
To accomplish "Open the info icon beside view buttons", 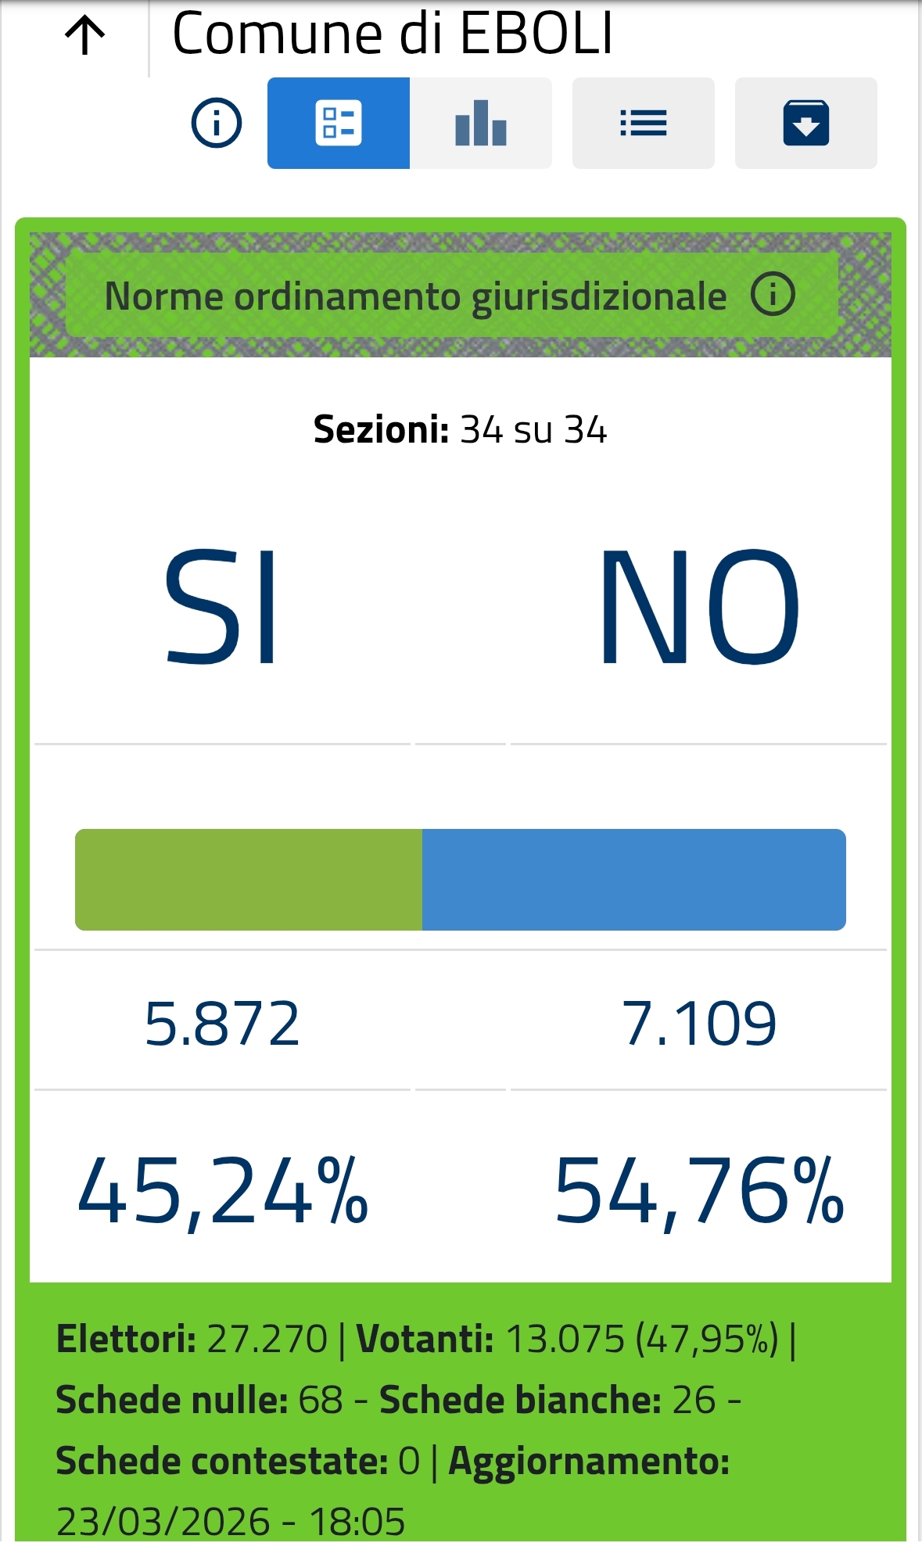I will (217, 123).
